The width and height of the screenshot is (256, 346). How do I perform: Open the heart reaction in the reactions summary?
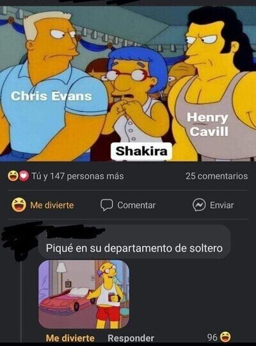(x=24, y=176)
